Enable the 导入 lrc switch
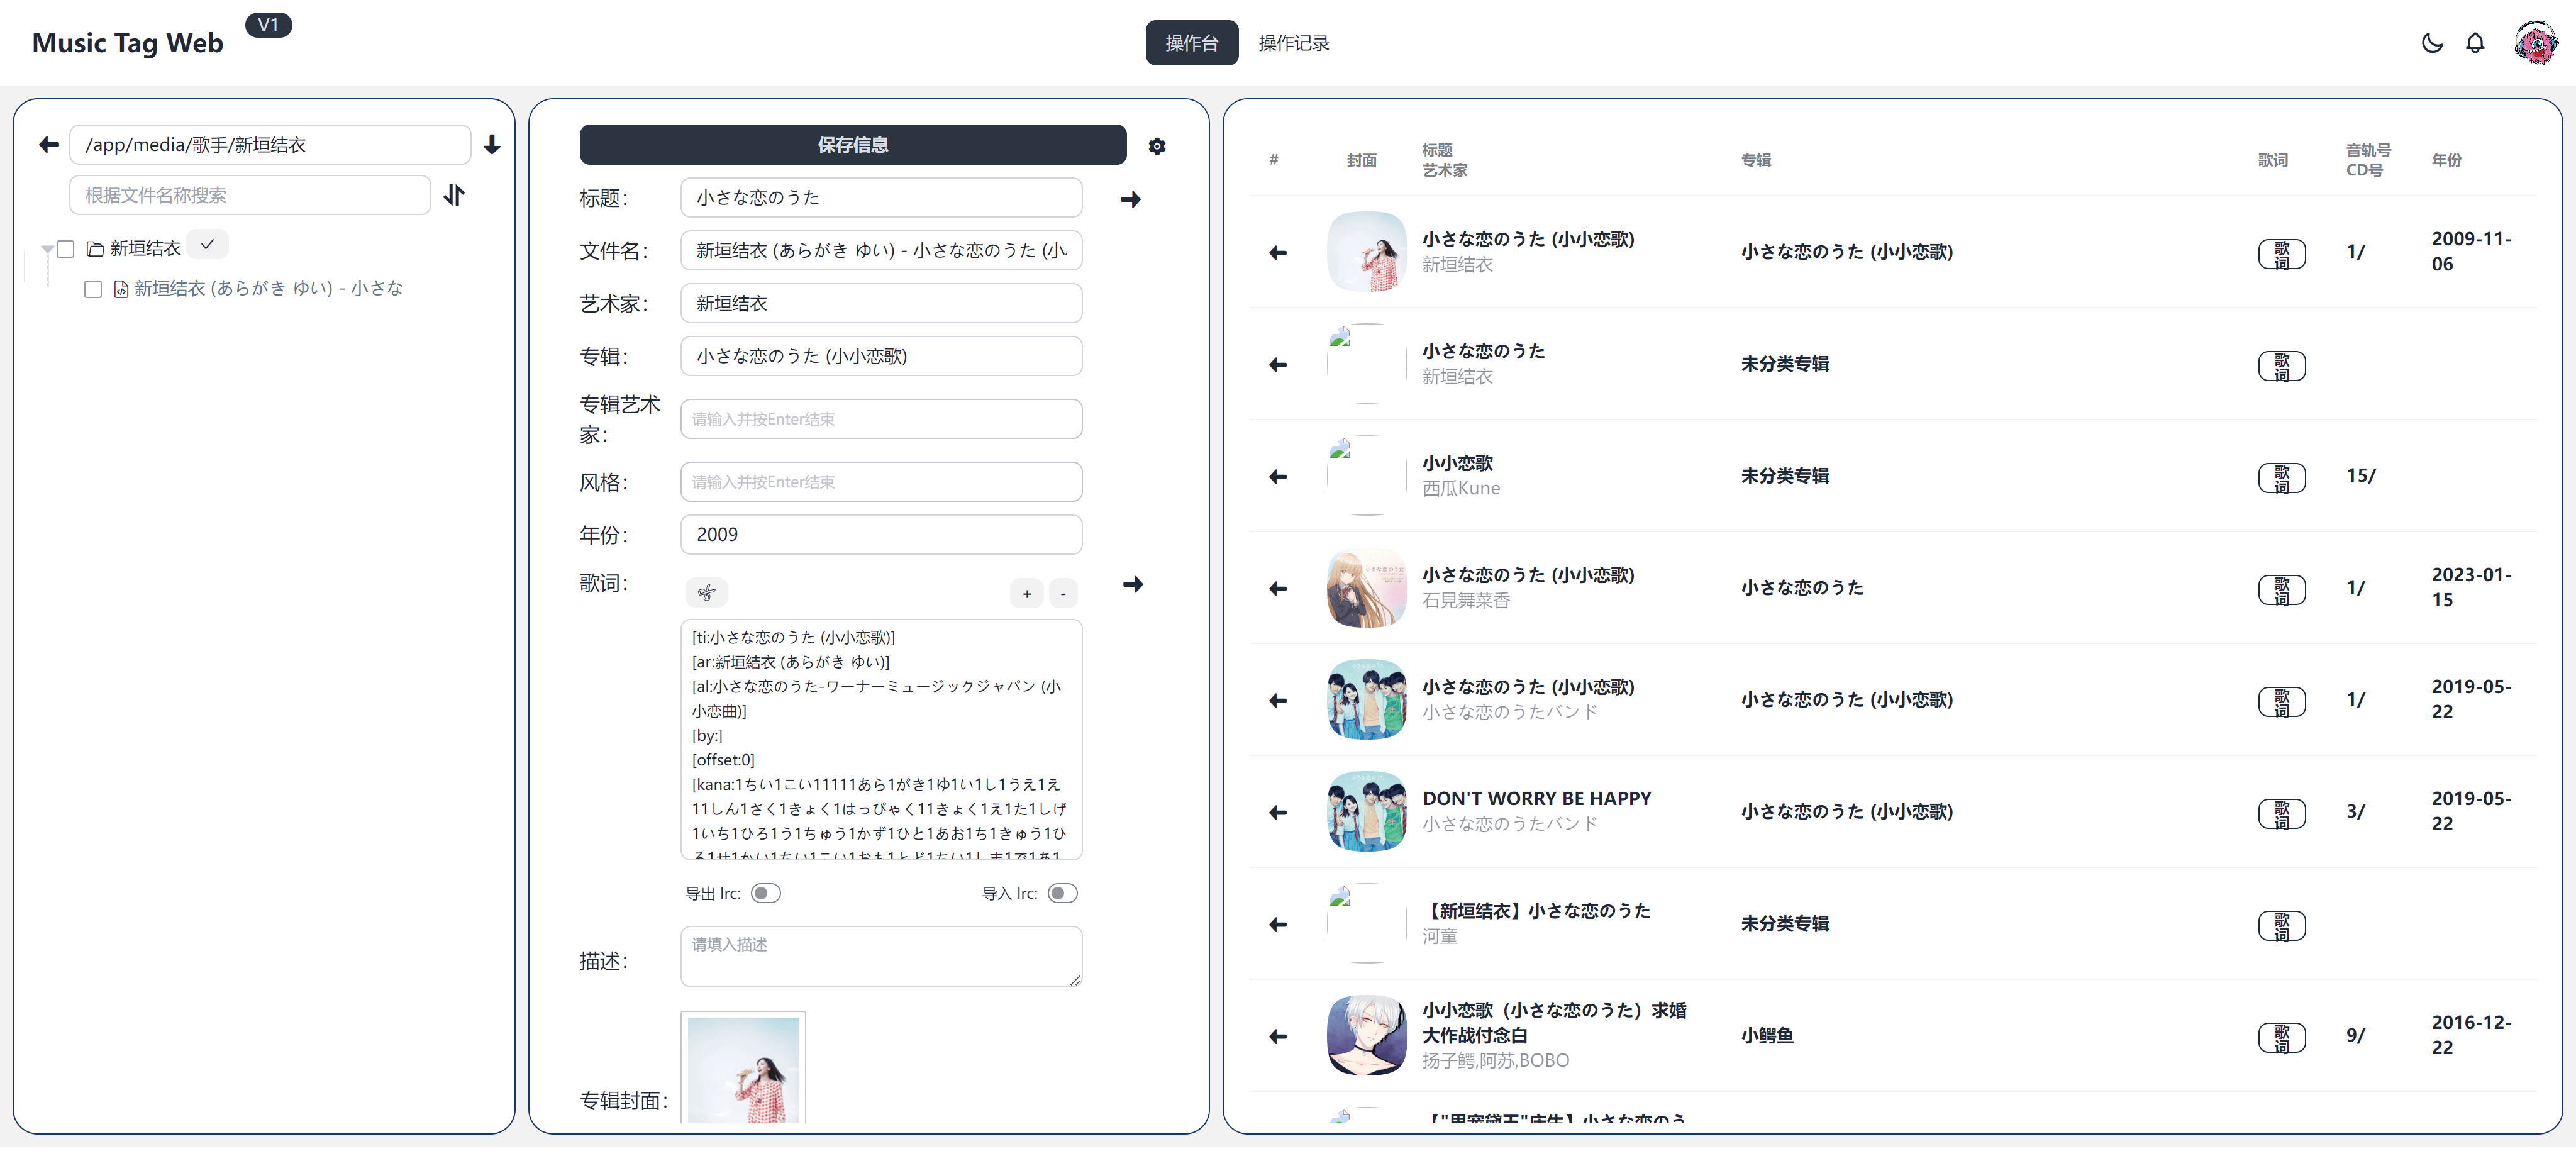2576x1156 pixels. pos(1062,893)
